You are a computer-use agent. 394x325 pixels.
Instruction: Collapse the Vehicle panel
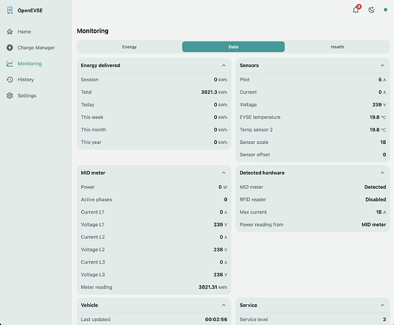click(x=223, y=305)
